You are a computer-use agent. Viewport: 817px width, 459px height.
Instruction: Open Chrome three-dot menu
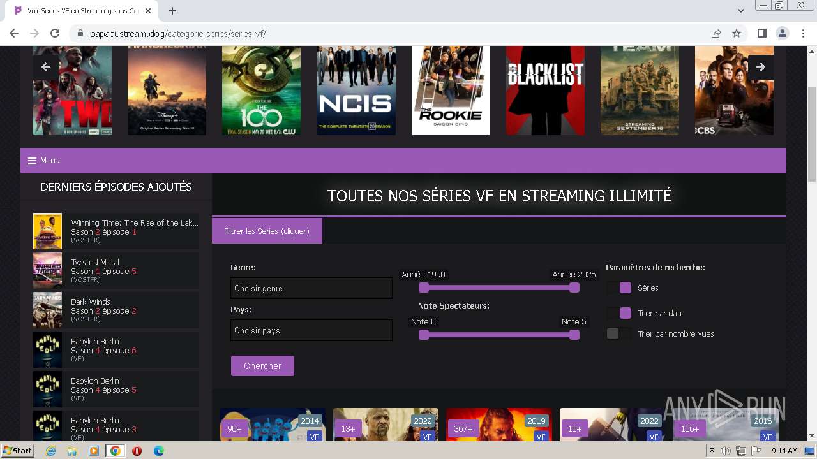point(803,33)
